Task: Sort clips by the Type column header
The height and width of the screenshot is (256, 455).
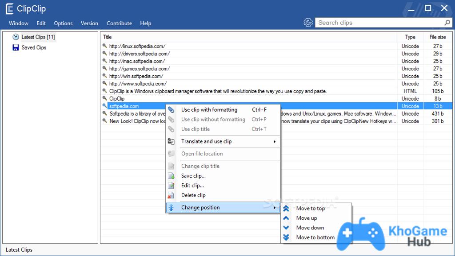Action: coord(410,37)
